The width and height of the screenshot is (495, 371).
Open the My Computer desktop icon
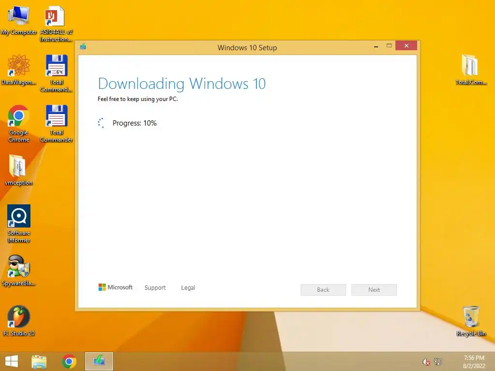pyautogui.click(x=19, y=20)
